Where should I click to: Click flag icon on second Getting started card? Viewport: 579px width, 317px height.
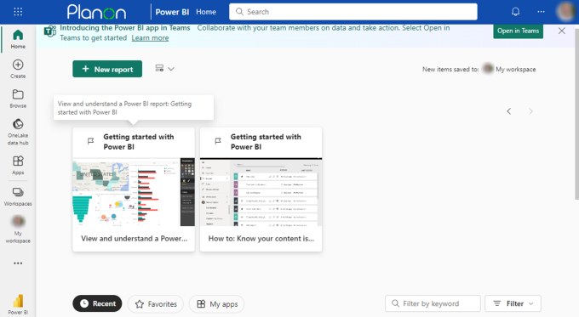click(x=218, y=141)
